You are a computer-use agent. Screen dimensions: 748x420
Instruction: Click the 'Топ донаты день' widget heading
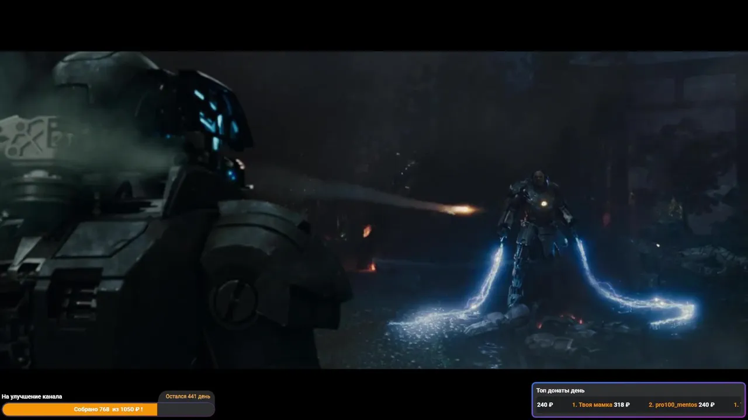tap(560, 391)
